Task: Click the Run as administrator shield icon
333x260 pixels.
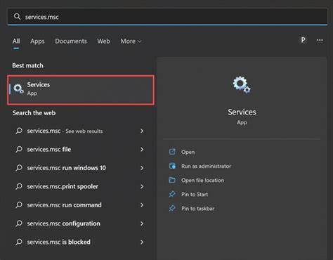Action: (x=172, y=166)
